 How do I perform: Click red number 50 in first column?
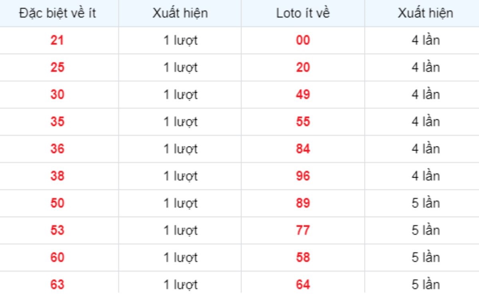[57, 203]
